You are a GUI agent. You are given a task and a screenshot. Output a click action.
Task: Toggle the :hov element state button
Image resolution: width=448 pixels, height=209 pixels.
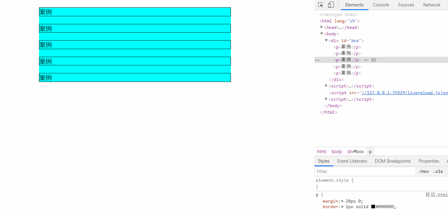point(424,172)
